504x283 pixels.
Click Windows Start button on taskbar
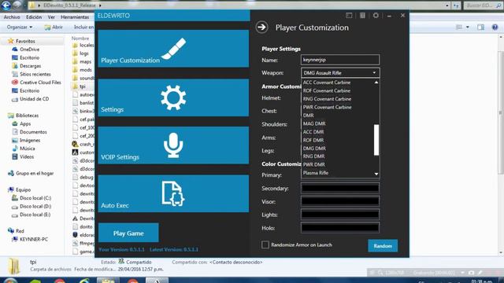tap(10, 281)
